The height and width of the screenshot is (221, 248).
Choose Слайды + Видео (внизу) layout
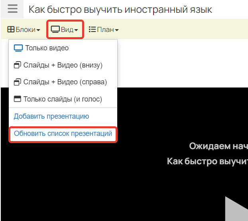point(63,65)
